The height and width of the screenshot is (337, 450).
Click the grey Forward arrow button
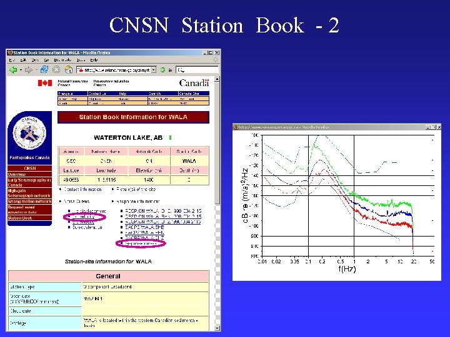(29, 70)
